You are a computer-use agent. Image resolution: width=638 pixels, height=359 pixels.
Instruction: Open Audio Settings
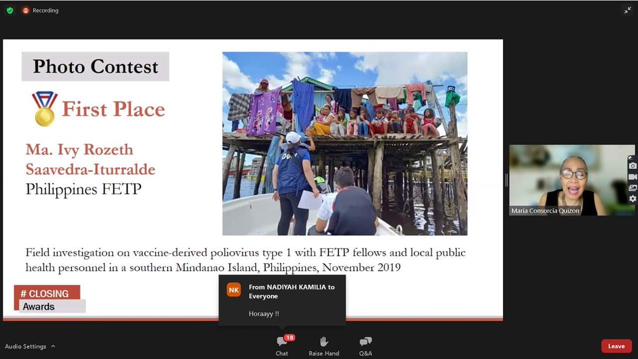point(26,346)
